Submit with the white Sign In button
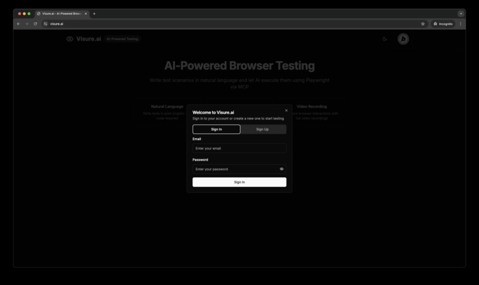The width and height of the screenshot is (479, 285). (239, 182)
